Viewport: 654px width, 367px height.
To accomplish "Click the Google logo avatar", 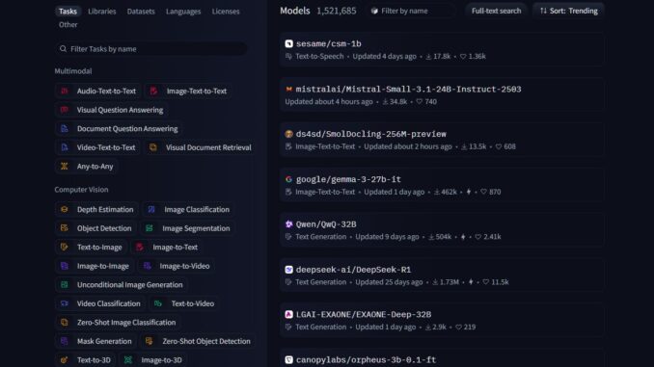I will tap(288, 179).
